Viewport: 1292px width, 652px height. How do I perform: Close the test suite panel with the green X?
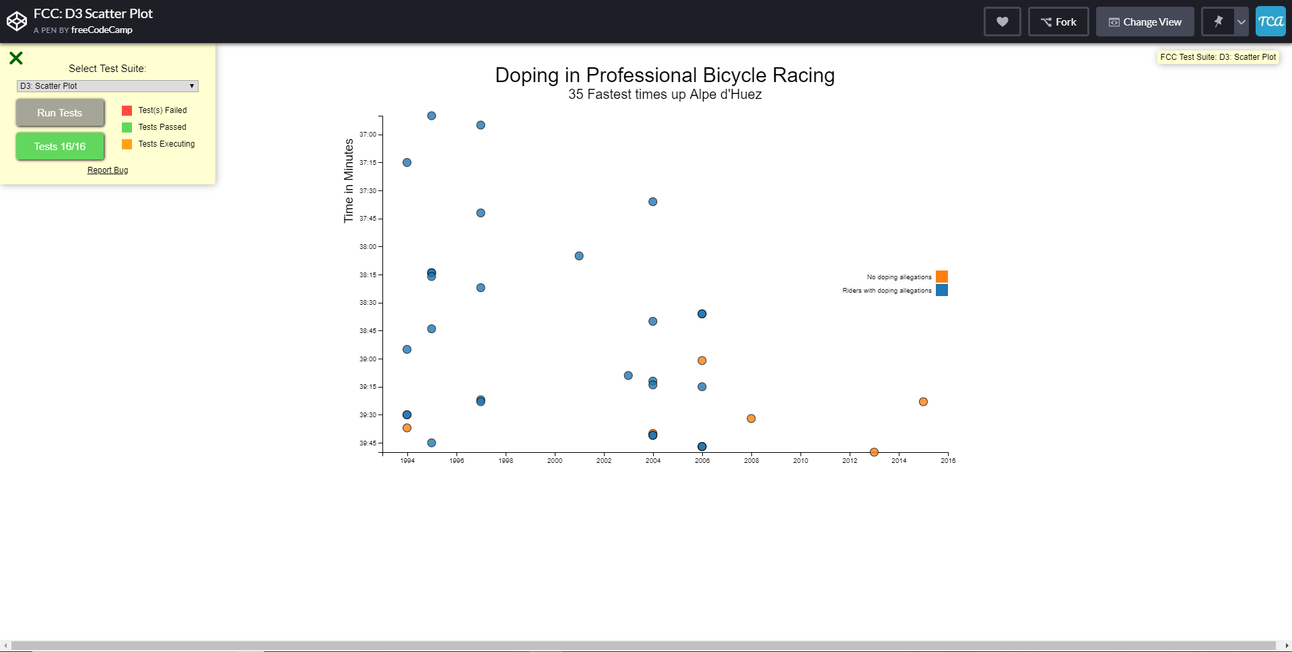tap(15, 58)
